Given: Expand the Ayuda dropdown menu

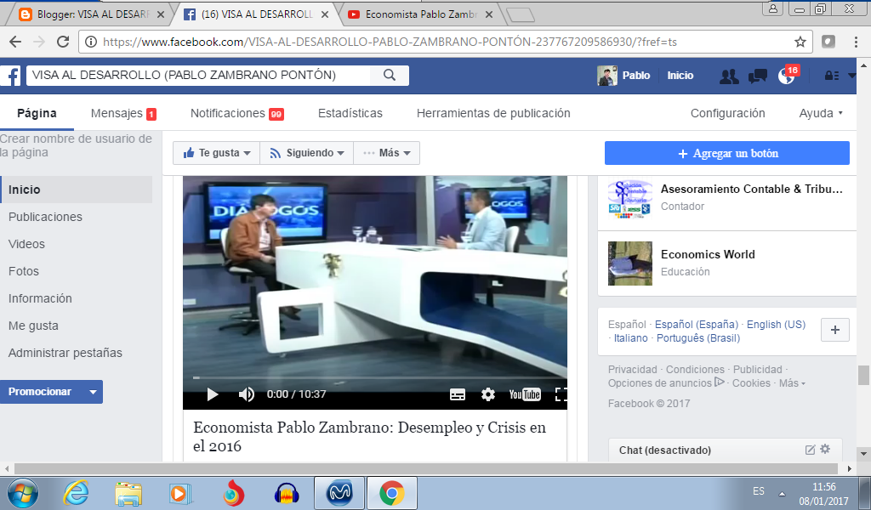Looking at the screenshot, I should click(821, 113).
